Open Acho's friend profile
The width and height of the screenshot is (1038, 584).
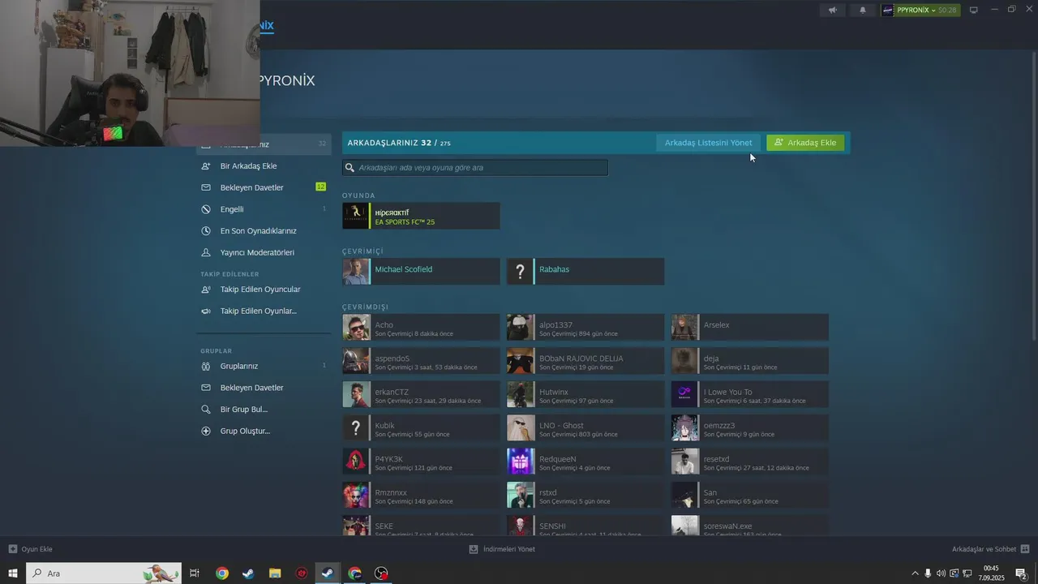point(421,328)
